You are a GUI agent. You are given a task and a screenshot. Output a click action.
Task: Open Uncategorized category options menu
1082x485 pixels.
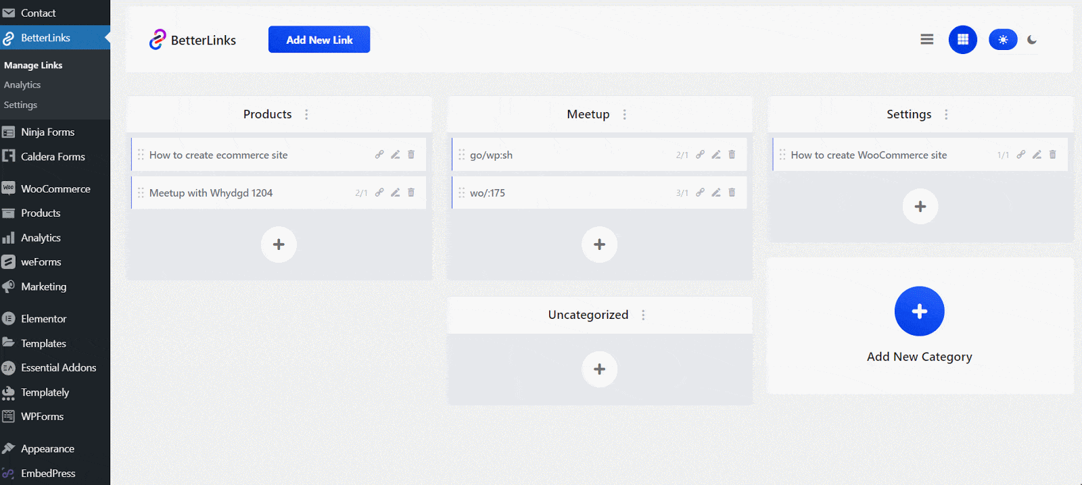[x=643, y=315]
